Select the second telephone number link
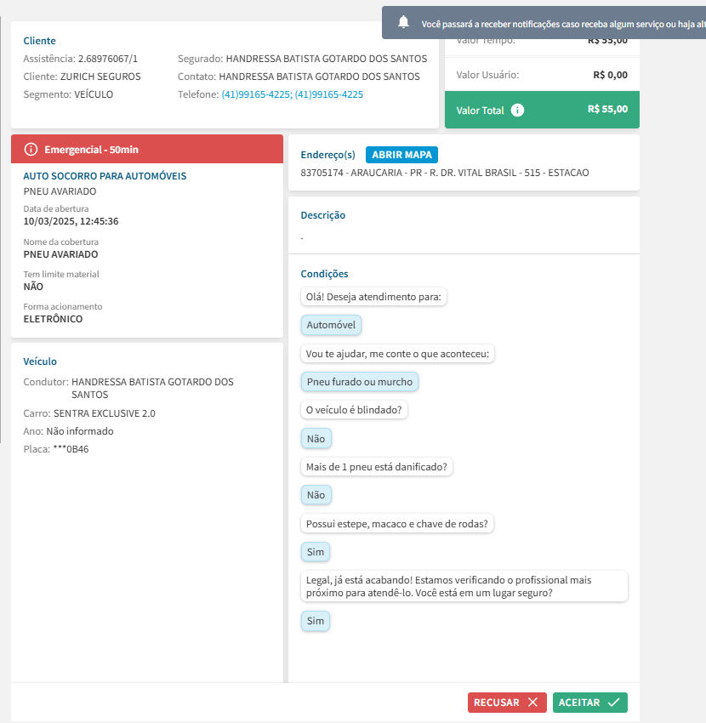Viewport: 706px width, 723px height. click(x=329, y=94)
